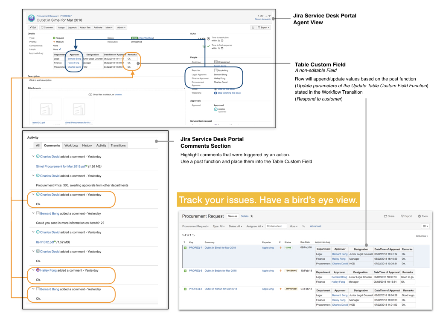This screenshot has height=327, width=437.
Task: Click the View Workflow link
Action: 146,38
